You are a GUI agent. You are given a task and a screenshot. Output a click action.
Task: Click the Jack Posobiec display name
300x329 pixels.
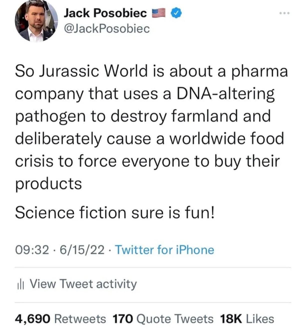tap(105, 13)
